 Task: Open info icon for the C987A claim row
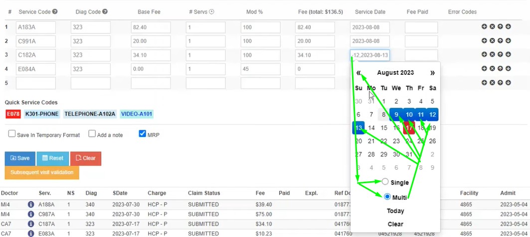(x=31, y=214)
